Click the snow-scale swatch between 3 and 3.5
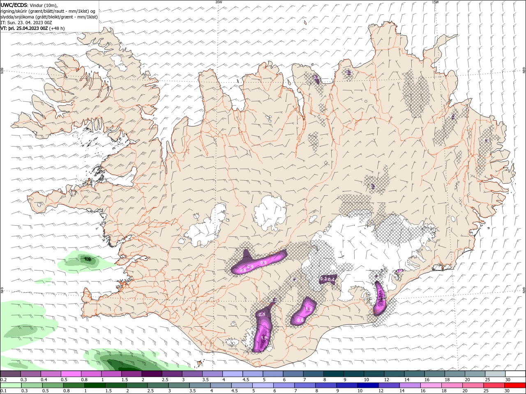Image resolution: width=526 pixels, height=394 pixels. (192, 374)
